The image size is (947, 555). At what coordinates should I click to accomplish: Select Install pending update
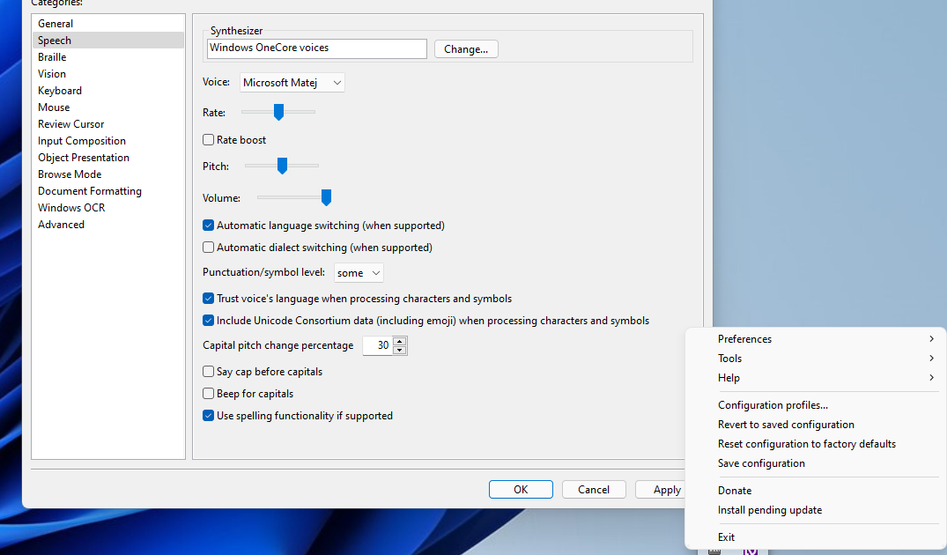(769, 510)
